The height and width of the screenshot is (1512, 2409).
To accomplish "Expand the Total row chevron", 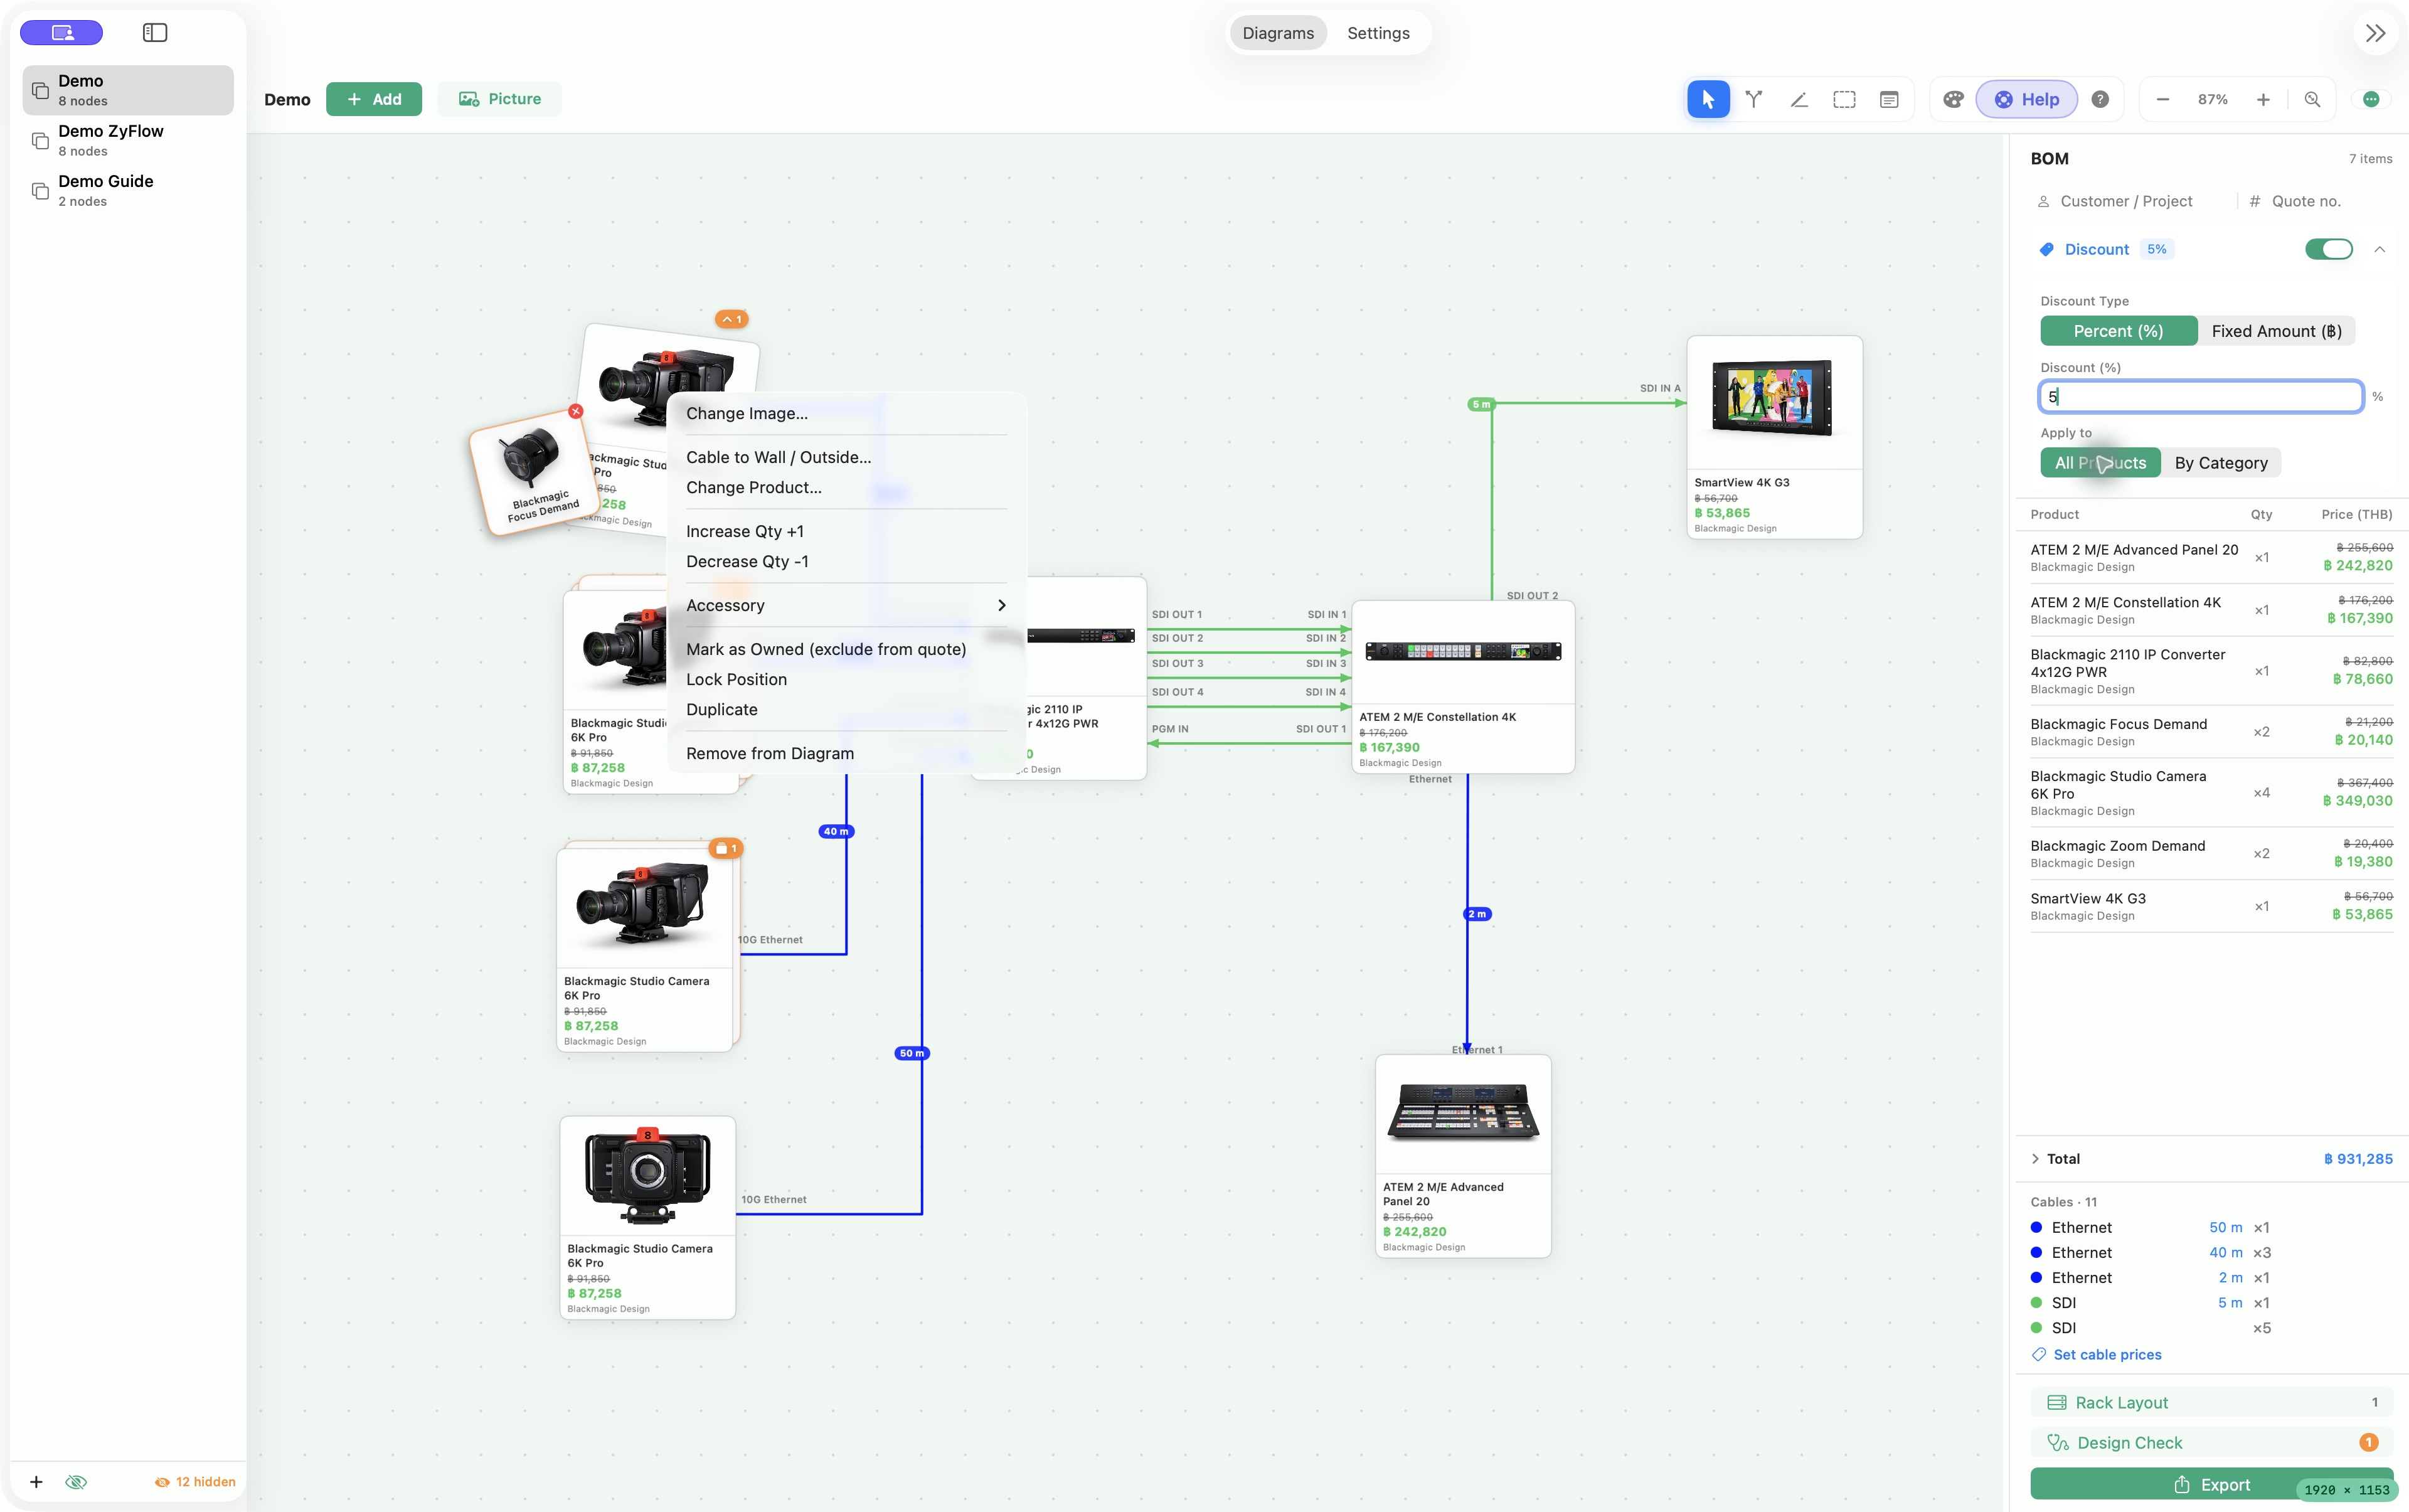I will click(2035, 1159).
